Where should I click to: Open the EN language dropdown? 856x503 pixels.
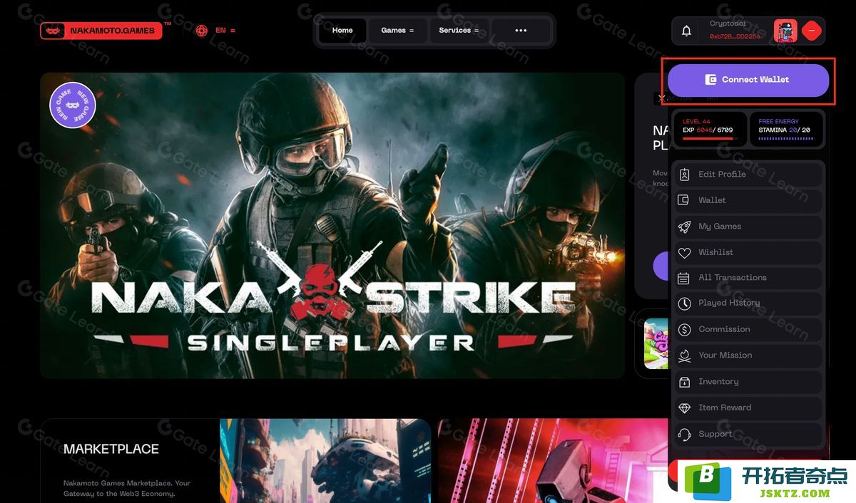click(x=225, y=31)
